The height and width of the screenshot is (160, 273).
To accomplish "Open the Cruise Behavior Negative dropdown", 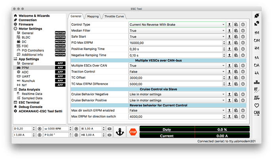I will tap(177, 94).
